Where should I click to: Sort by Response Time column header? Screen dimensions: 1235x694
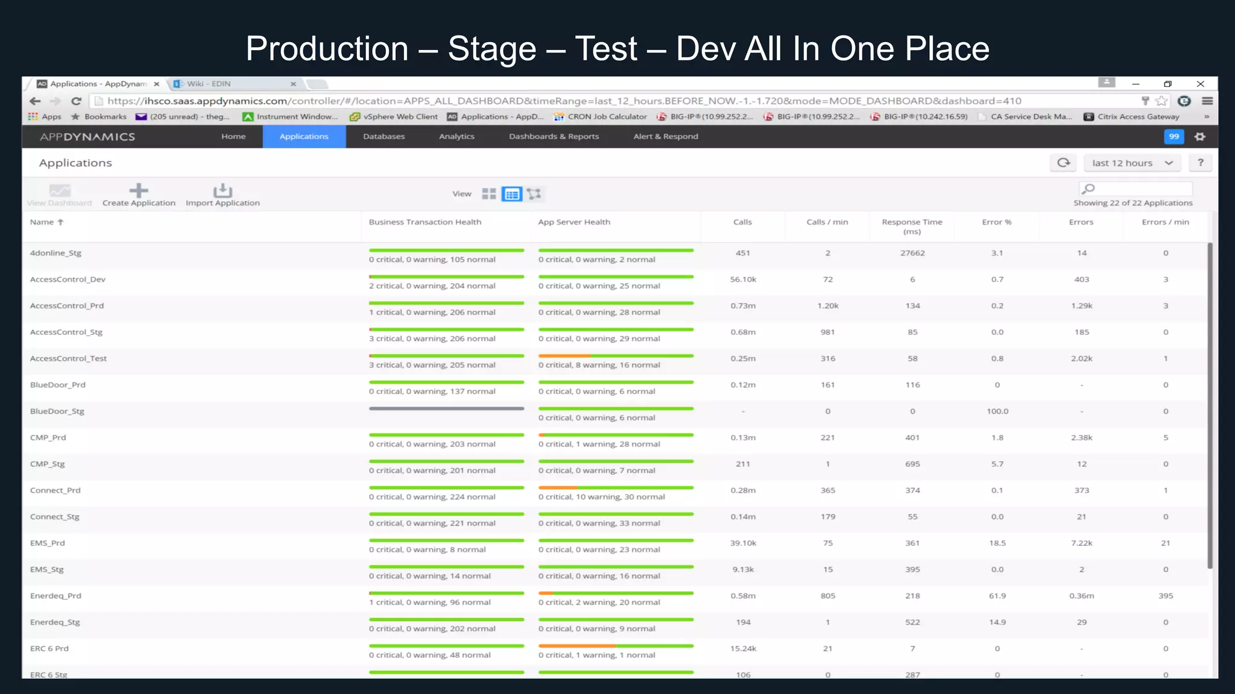912,227
